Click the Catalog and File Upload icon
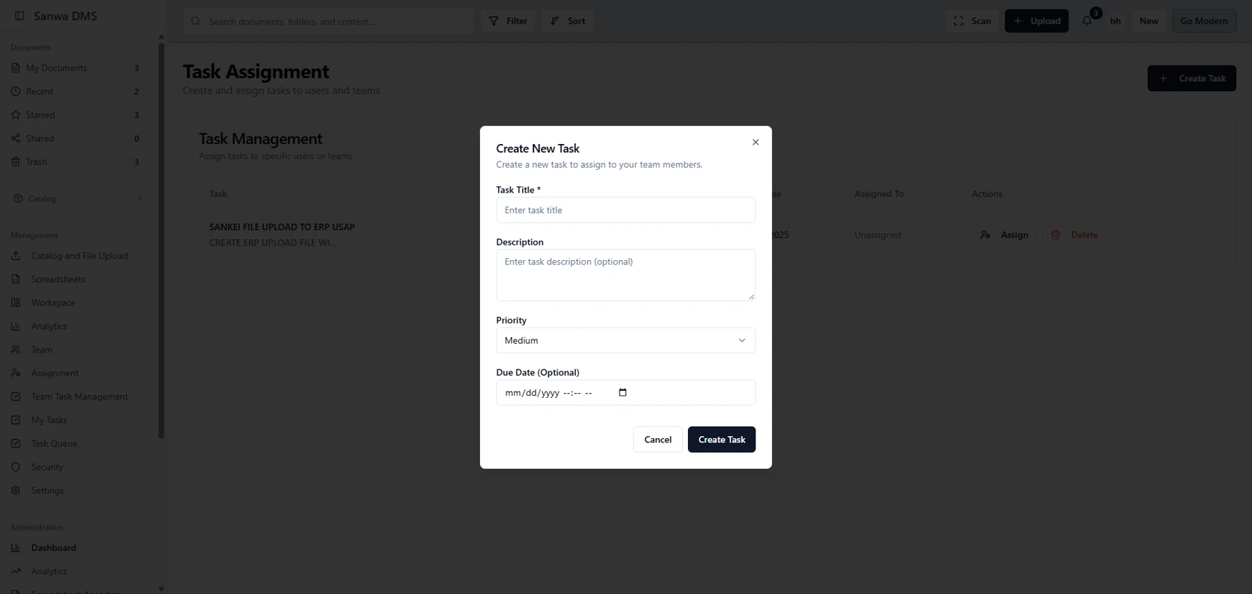The width and height of the screenshot is (1252, 594). tap(15, 255)
